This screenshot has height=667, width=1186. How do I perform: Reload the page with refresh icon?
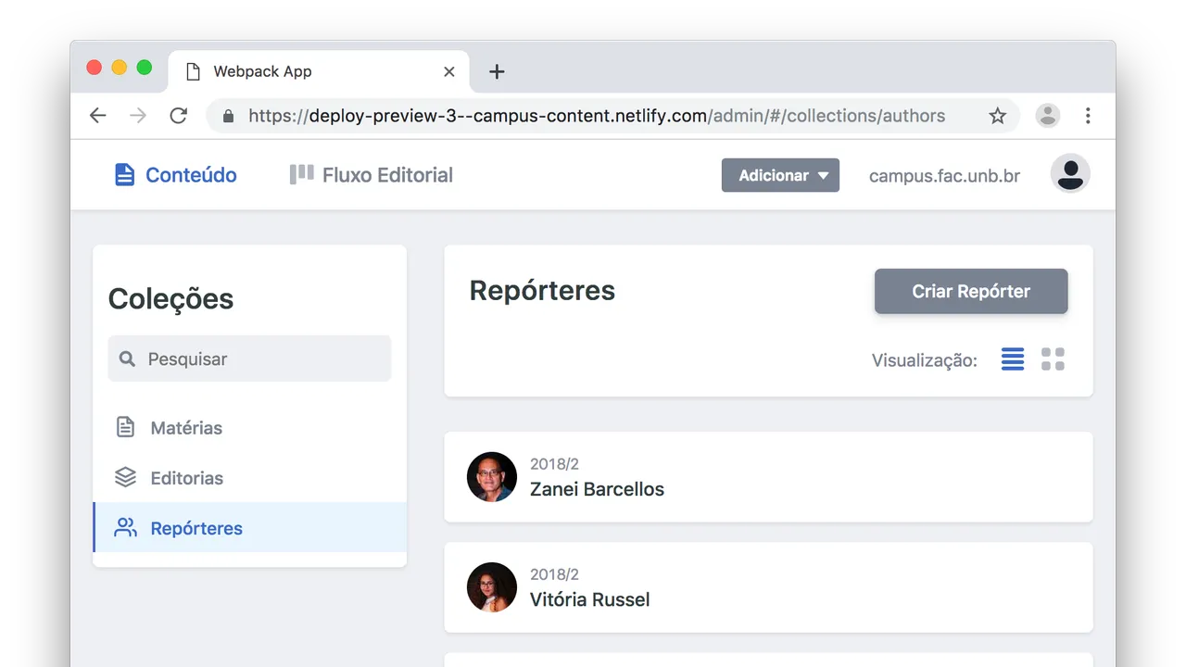(x=179, y=116)
